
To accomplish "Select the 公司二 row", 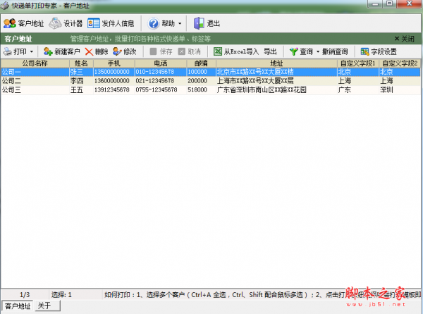I will pyautogui.click(x=210, y=81).
